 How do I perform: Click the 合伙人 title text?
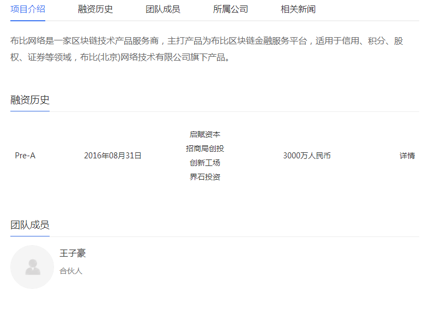71,271
